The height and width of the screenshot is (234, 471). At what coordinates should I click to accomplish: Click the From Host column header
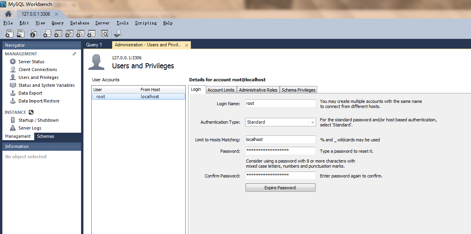158,89
